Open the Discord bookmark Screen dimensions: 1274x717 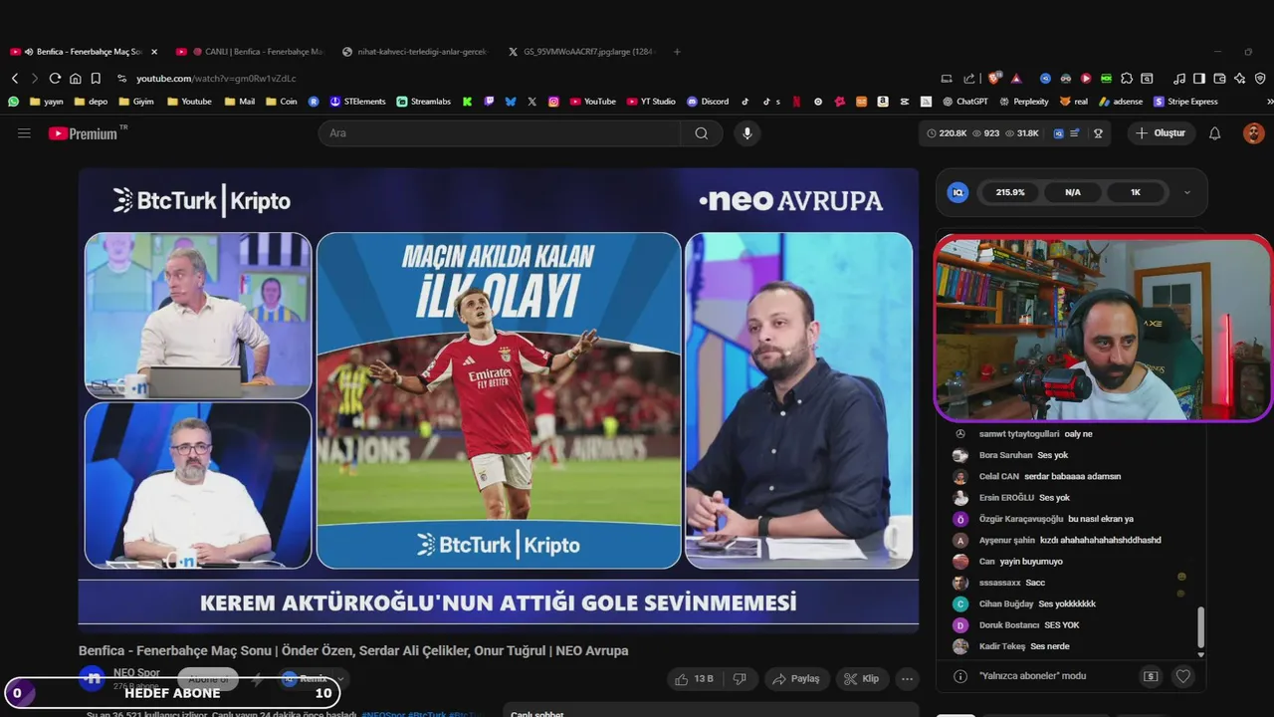pyautogui.click(x=708, y=102)
